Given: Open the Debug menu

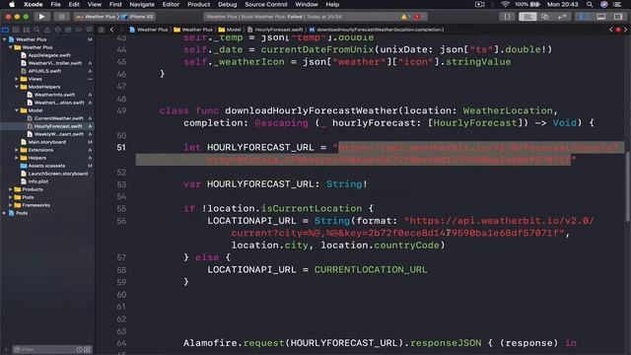Looking at the screenshot, I should pos(228,4).
